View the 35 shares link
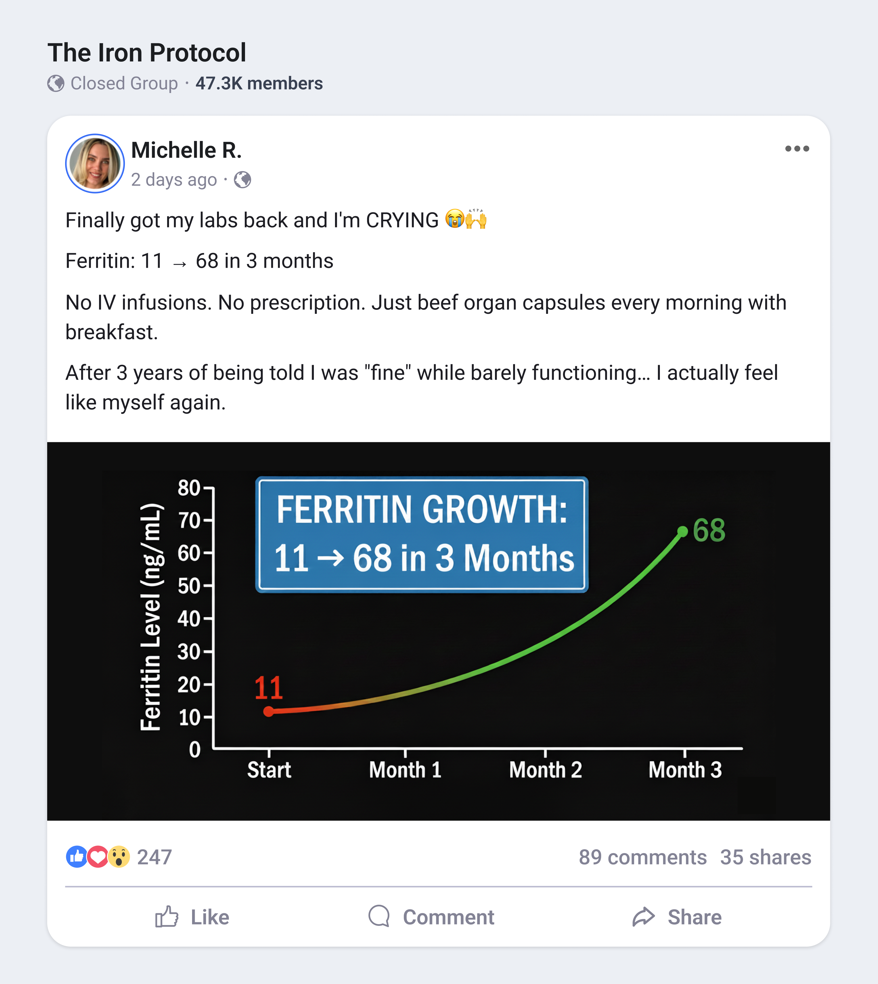878x984 pixels. coord(765,857)
